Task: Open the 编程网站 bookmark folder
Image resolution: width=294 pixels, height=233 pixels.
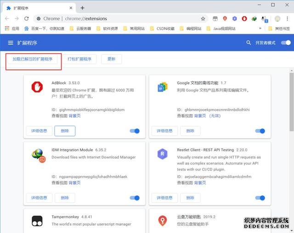Action: 191,28
